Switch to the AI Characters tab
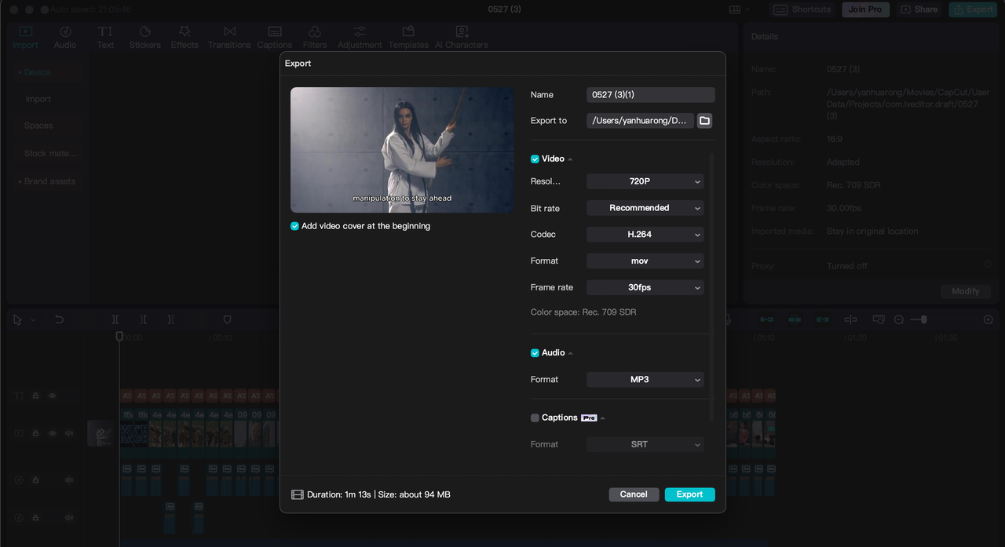 pyautogui.click(x=462, y=37)
